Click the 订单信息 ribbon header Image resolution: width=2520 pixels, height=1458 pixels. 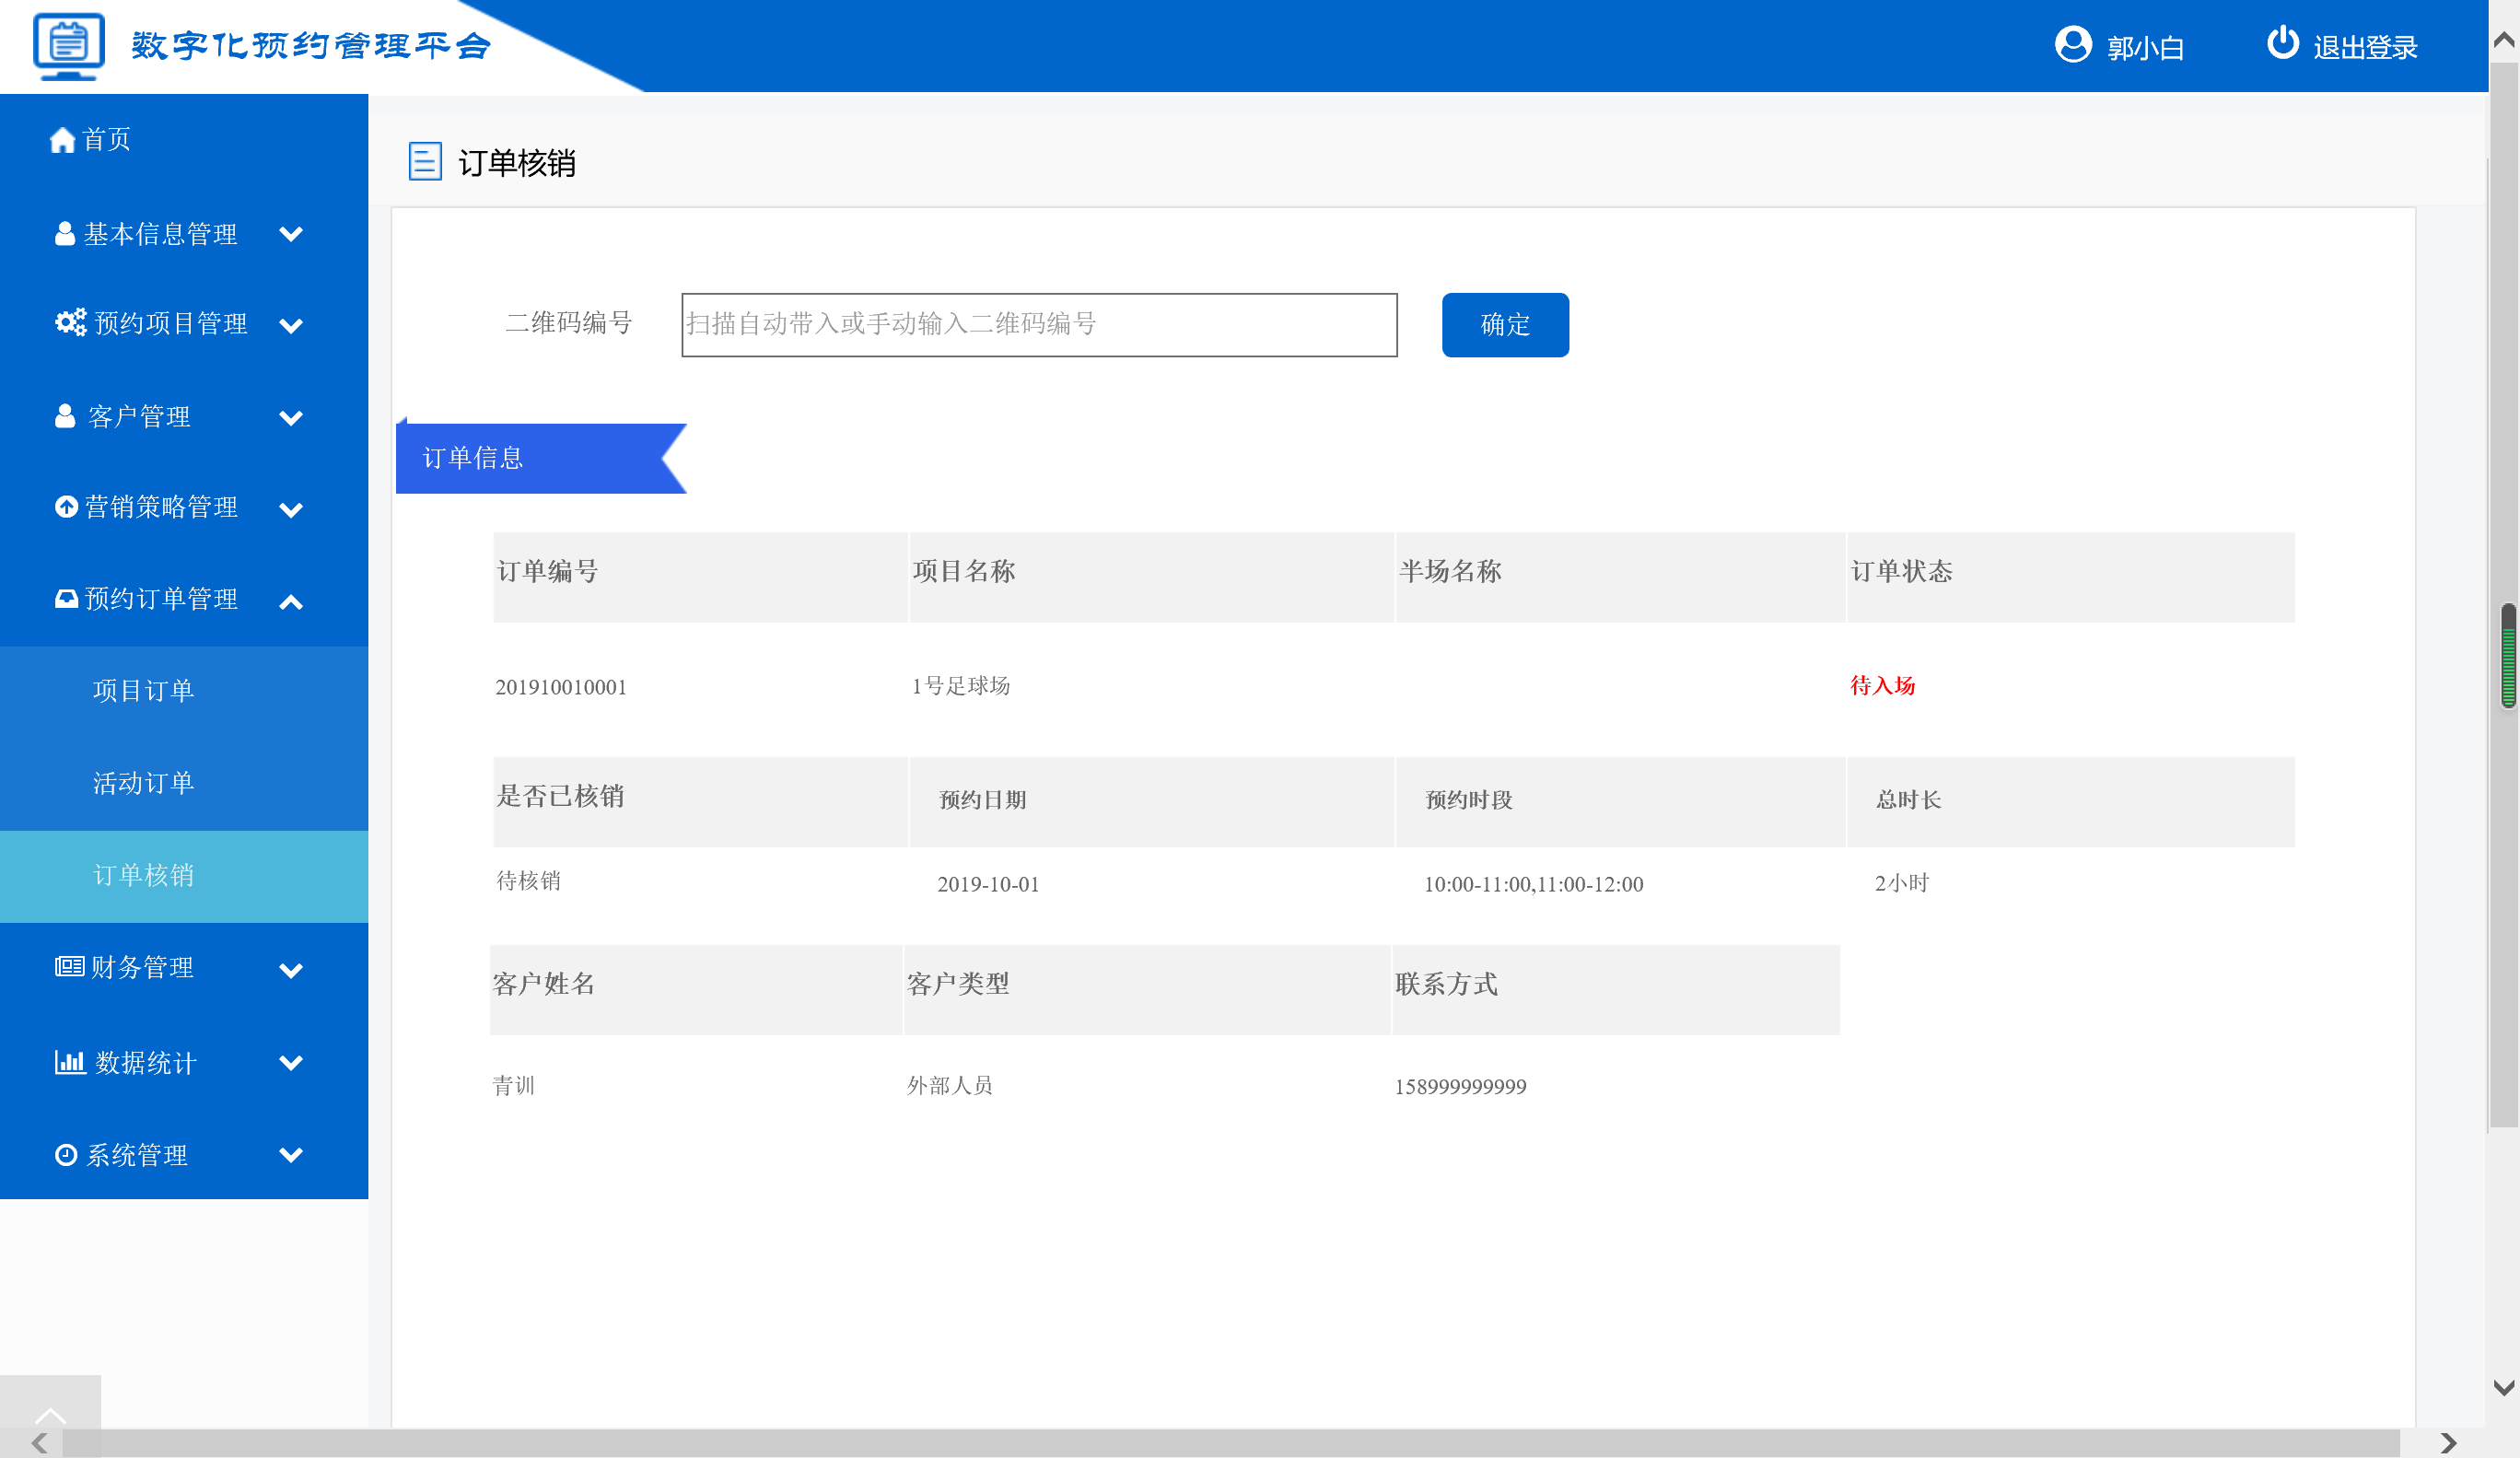[541, 458]
